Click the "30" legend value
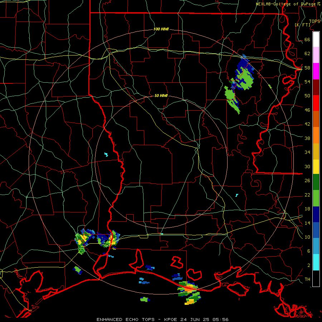The width and height of the screenshot is (322, 322). (307, 166)
